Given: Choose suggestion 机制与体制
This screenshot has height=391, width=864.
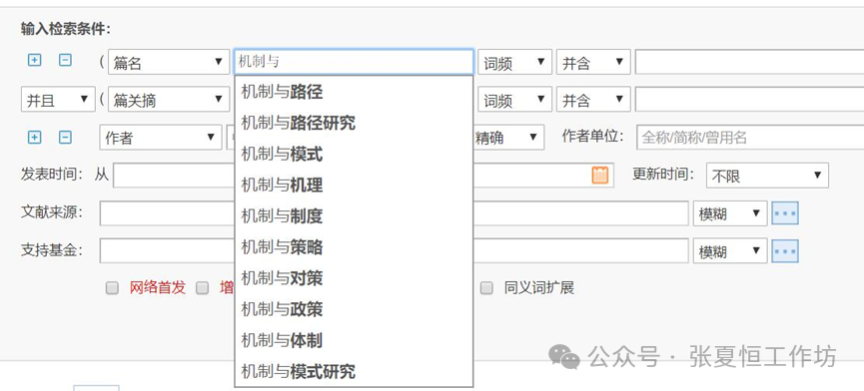Looking at the screenshot, I should coord(354,340).
